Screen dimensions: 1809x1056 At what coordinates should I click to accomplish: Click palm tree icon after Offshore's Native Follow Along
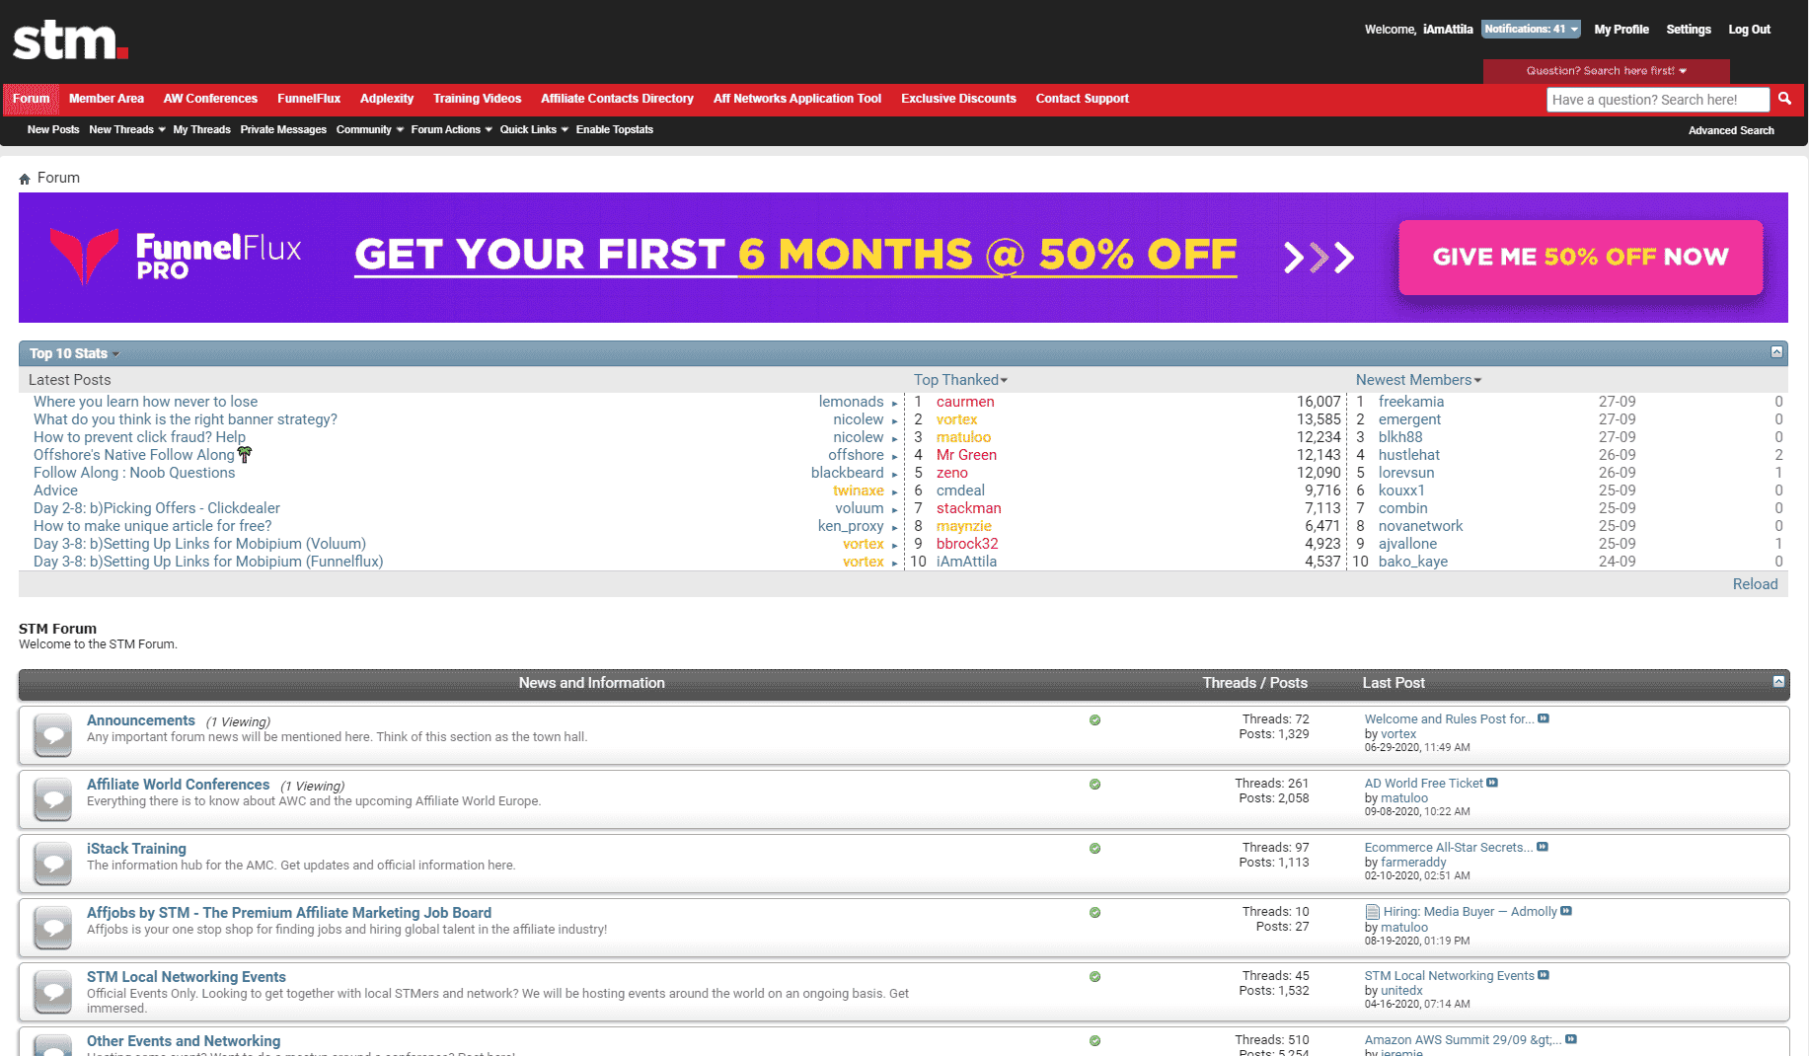245,454
